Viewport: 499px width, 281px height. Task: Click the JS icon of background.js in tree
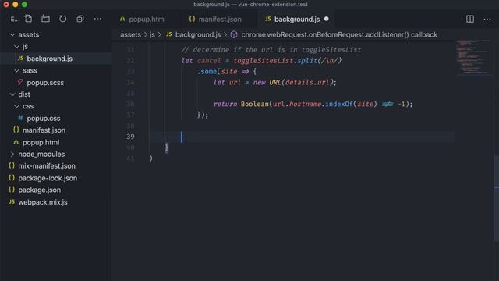(x=21, y=59)
